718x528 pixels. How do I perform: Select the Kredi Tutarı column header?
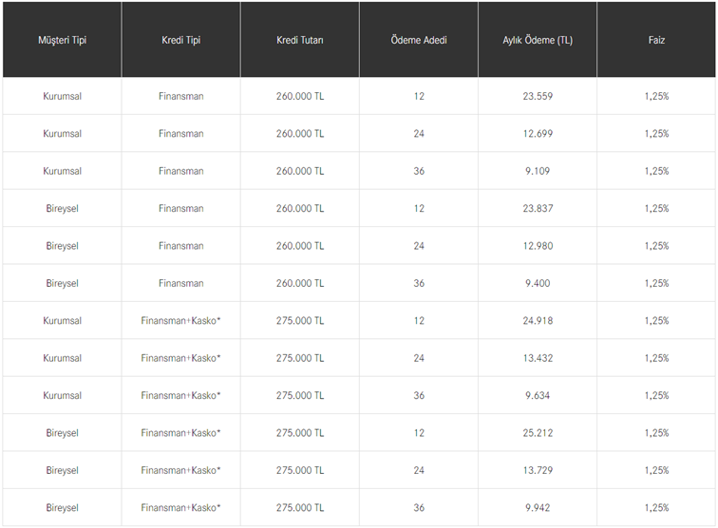pos(299,41)
